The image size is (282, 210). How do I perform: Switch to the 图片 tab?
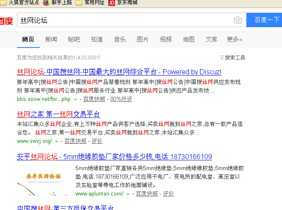pos(143,39)
